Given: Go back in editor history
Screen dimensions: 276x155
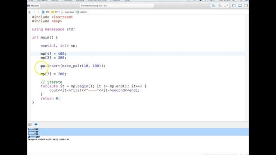Looking at the screenshot, I should (x=34, y=12).
